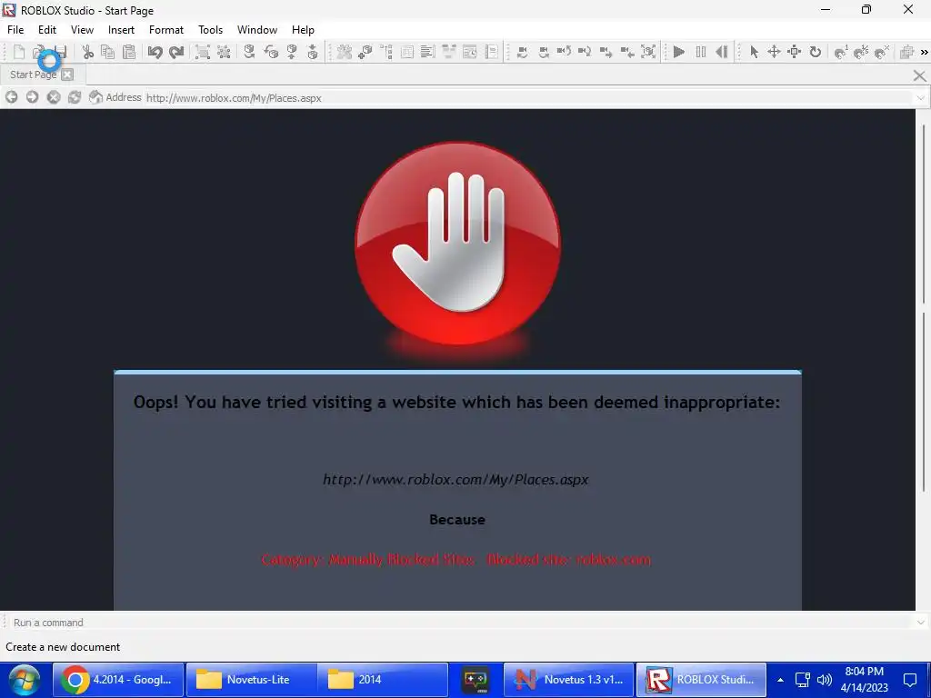Open the Tools menu
The height and width of the screenshot is (698, 931).
tap(210, 30)
